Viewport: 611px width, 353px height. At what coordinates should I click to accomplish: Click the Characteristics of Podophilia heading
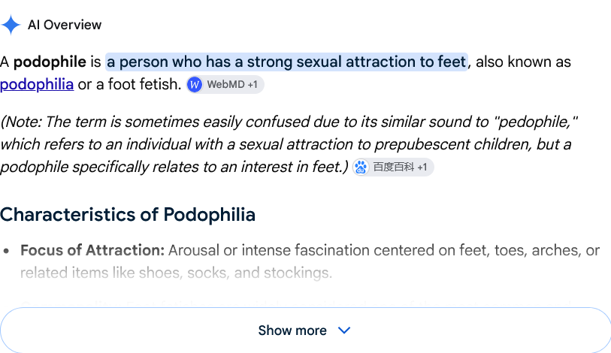pos(128,214)
